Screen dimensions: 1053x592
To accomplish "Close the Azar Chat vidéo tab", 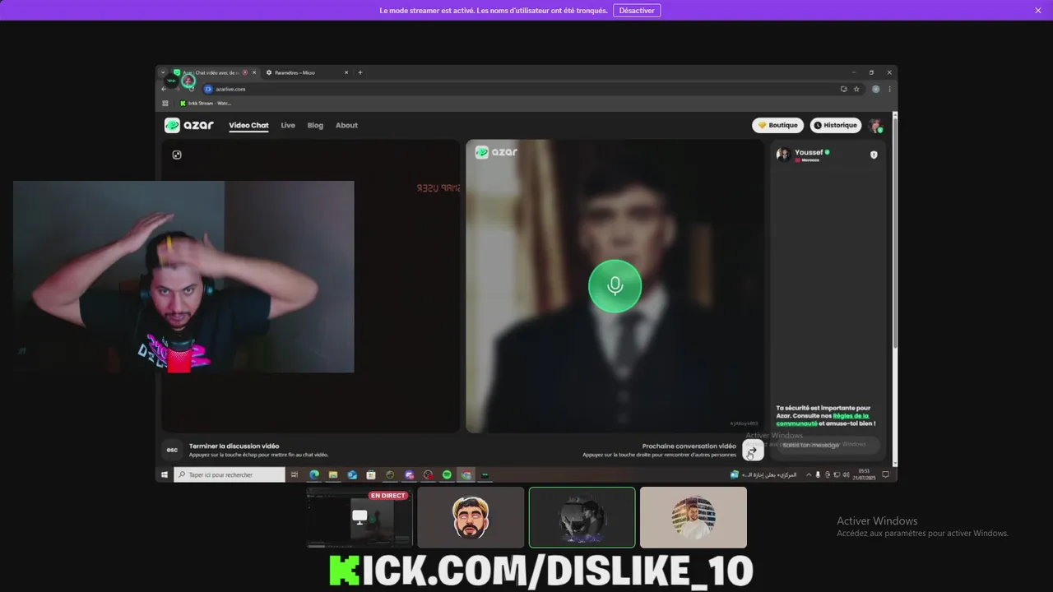I will point(255,72).
